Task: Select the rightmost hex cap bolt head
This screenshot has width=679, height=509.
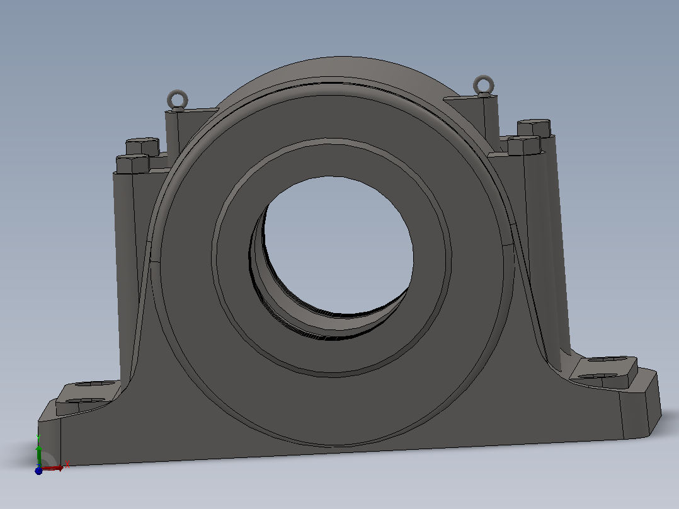Action: 534,128
